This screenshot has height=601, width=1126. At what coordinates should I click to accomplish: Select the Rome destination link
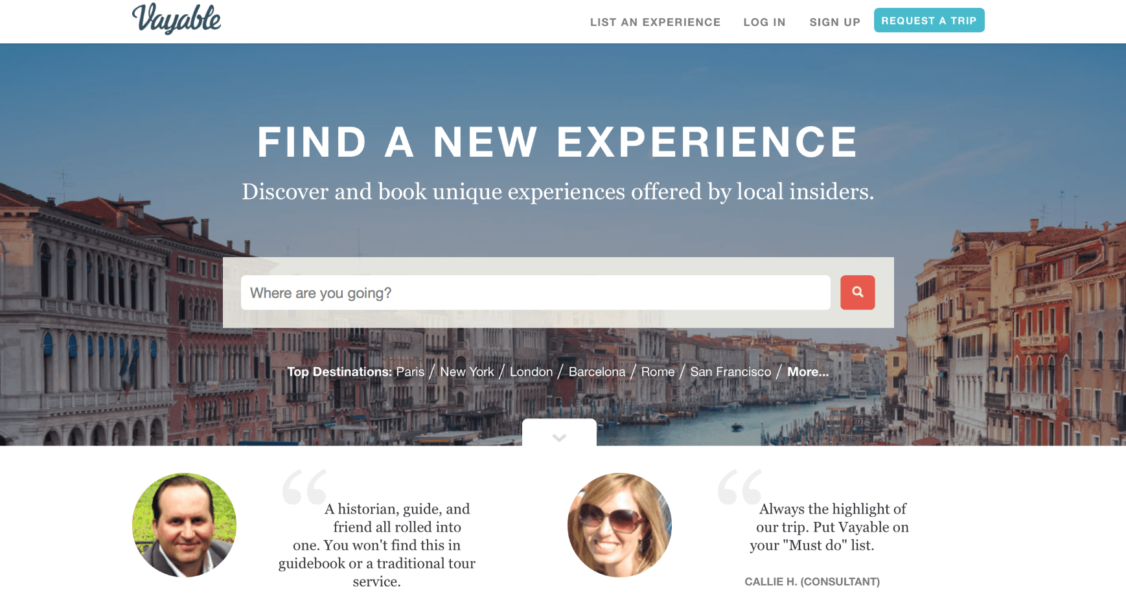coord(658,372)
